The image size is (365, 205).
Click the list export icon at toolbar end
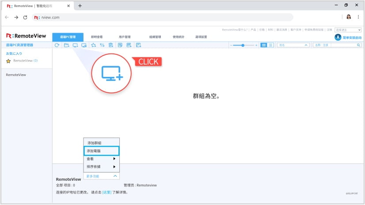pos(138,45)
